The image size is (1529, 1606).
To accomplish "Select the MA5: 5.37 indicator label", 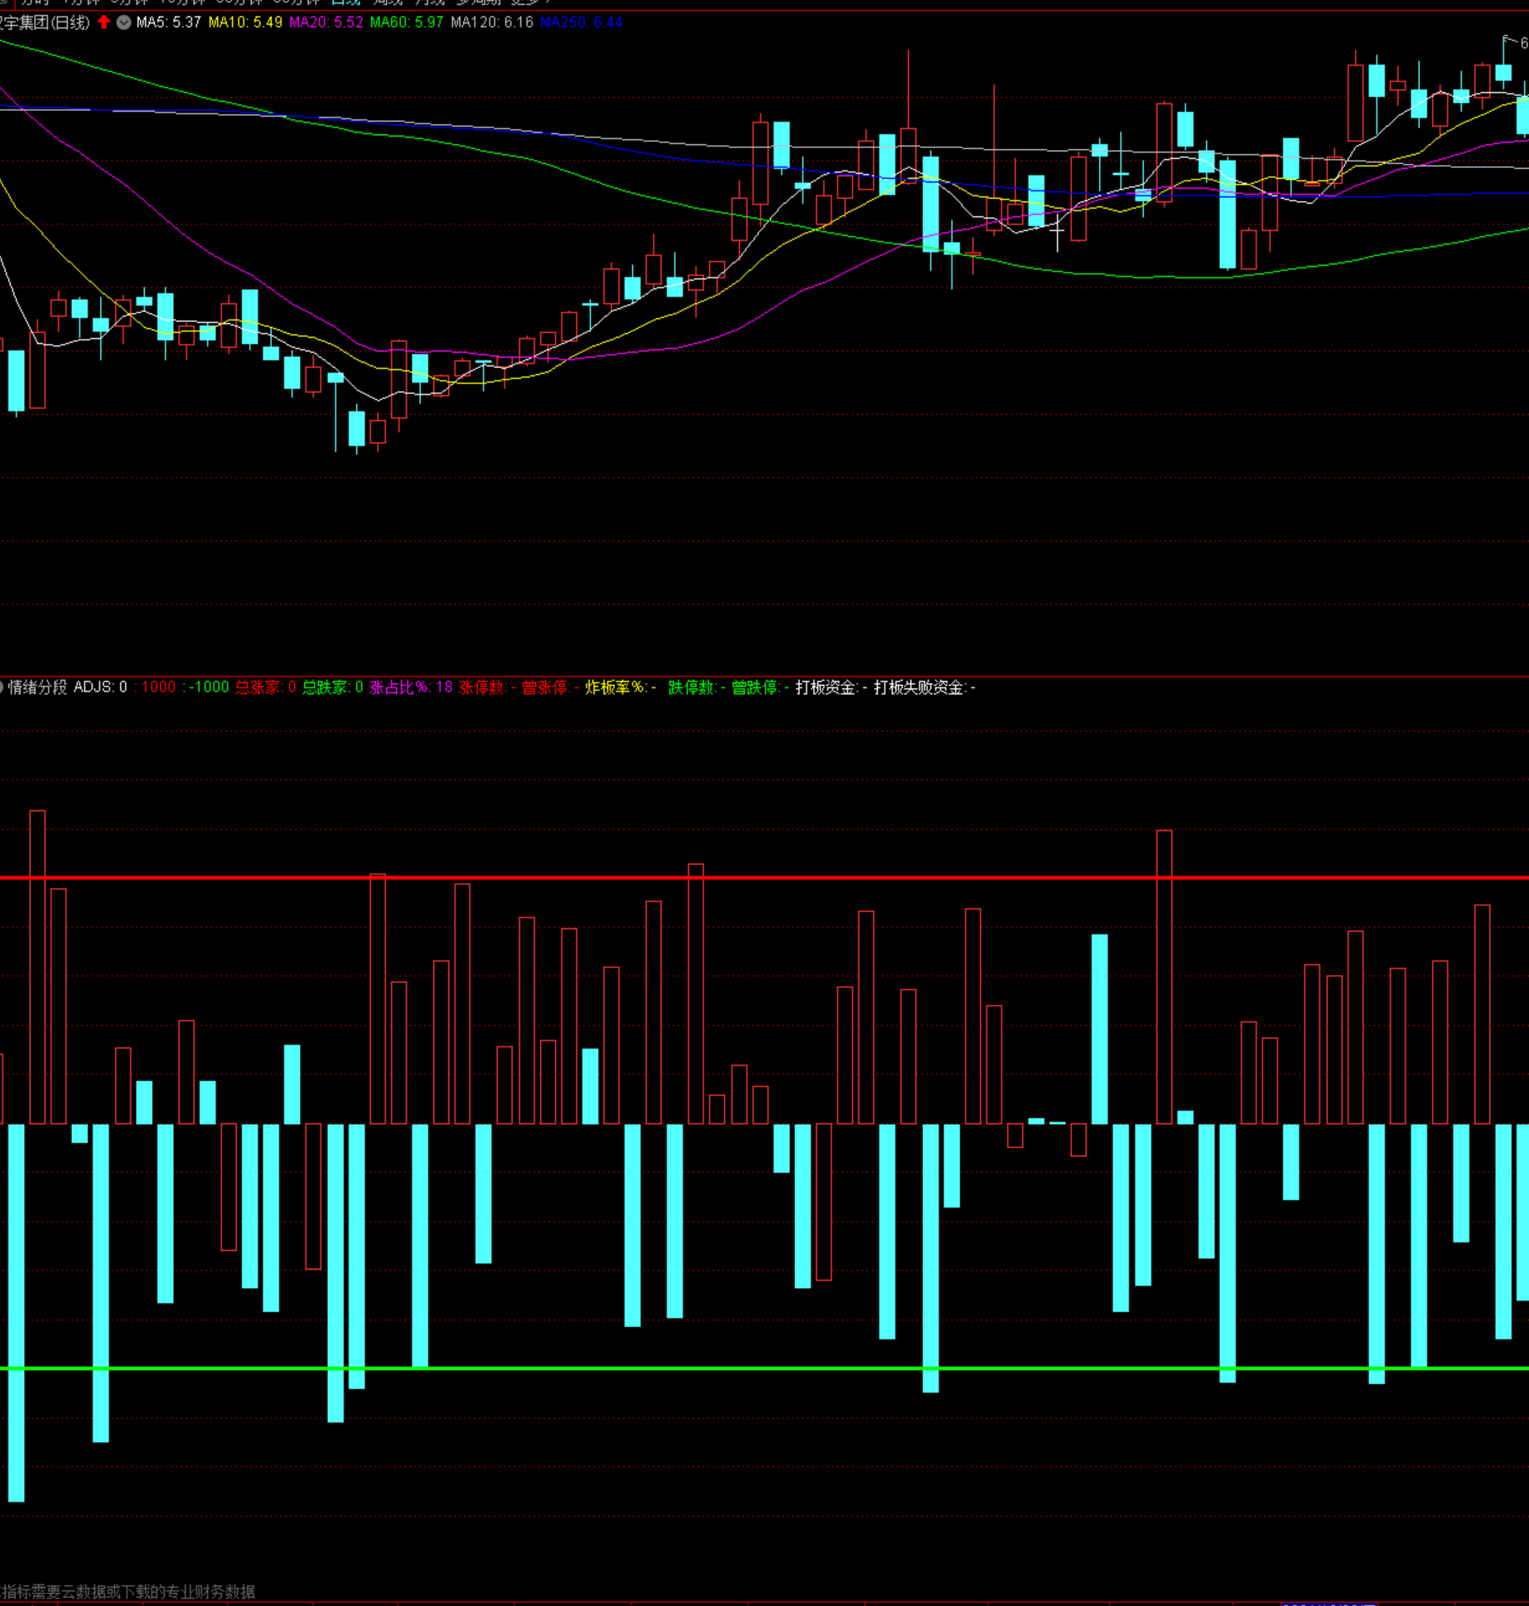I will pos(169,22).
